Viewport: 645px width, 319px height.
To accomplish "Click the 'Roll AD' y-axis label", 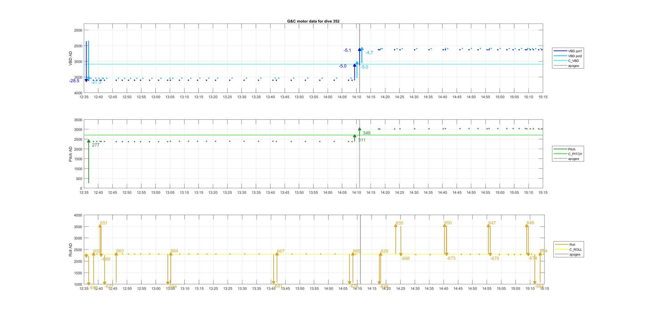I will pos(71,249).
